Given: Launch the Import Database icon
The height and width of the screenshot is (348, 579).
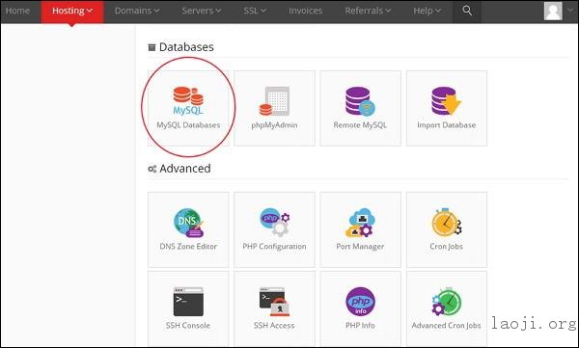Looking at the screenshot, I should click(x=446, y=101).
